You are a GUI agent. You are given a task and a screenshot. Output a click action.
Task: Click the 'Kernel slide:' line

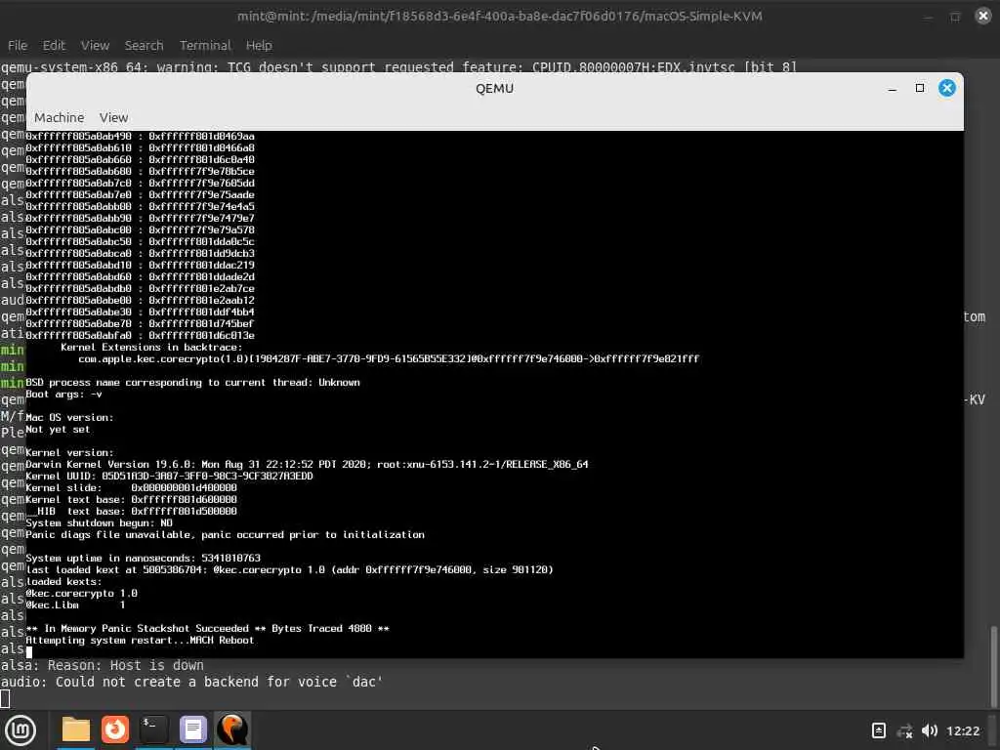tap(131, 488)
